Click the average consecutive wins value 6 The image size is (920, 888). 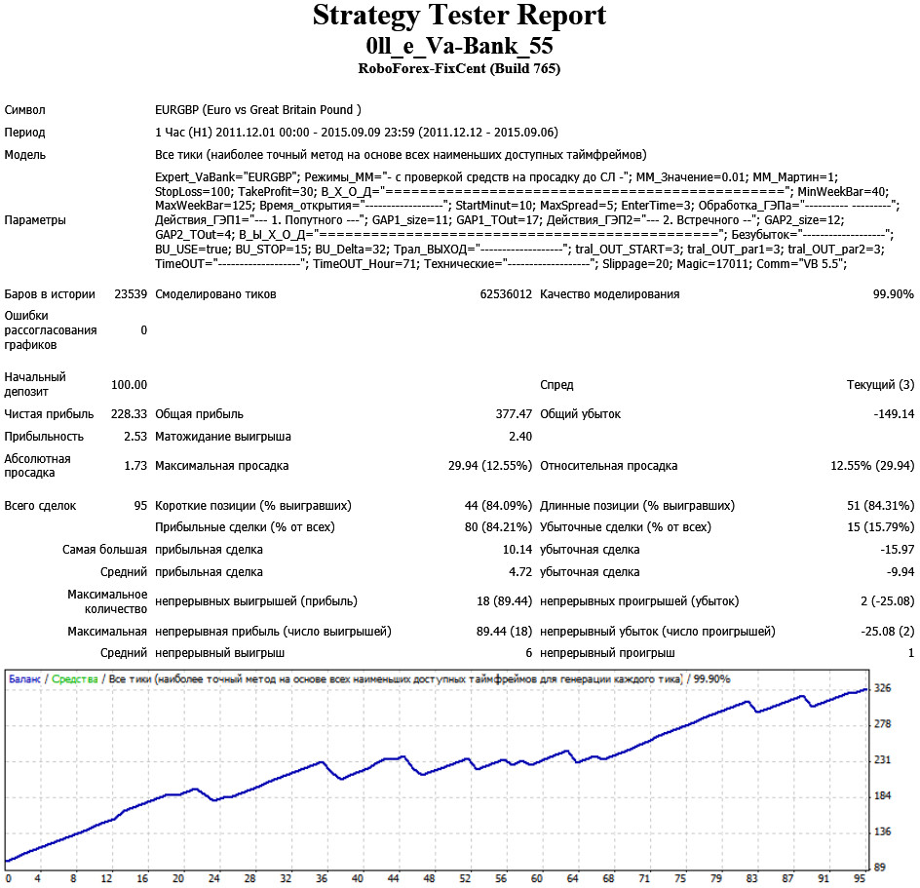click(x=528, y=653)
